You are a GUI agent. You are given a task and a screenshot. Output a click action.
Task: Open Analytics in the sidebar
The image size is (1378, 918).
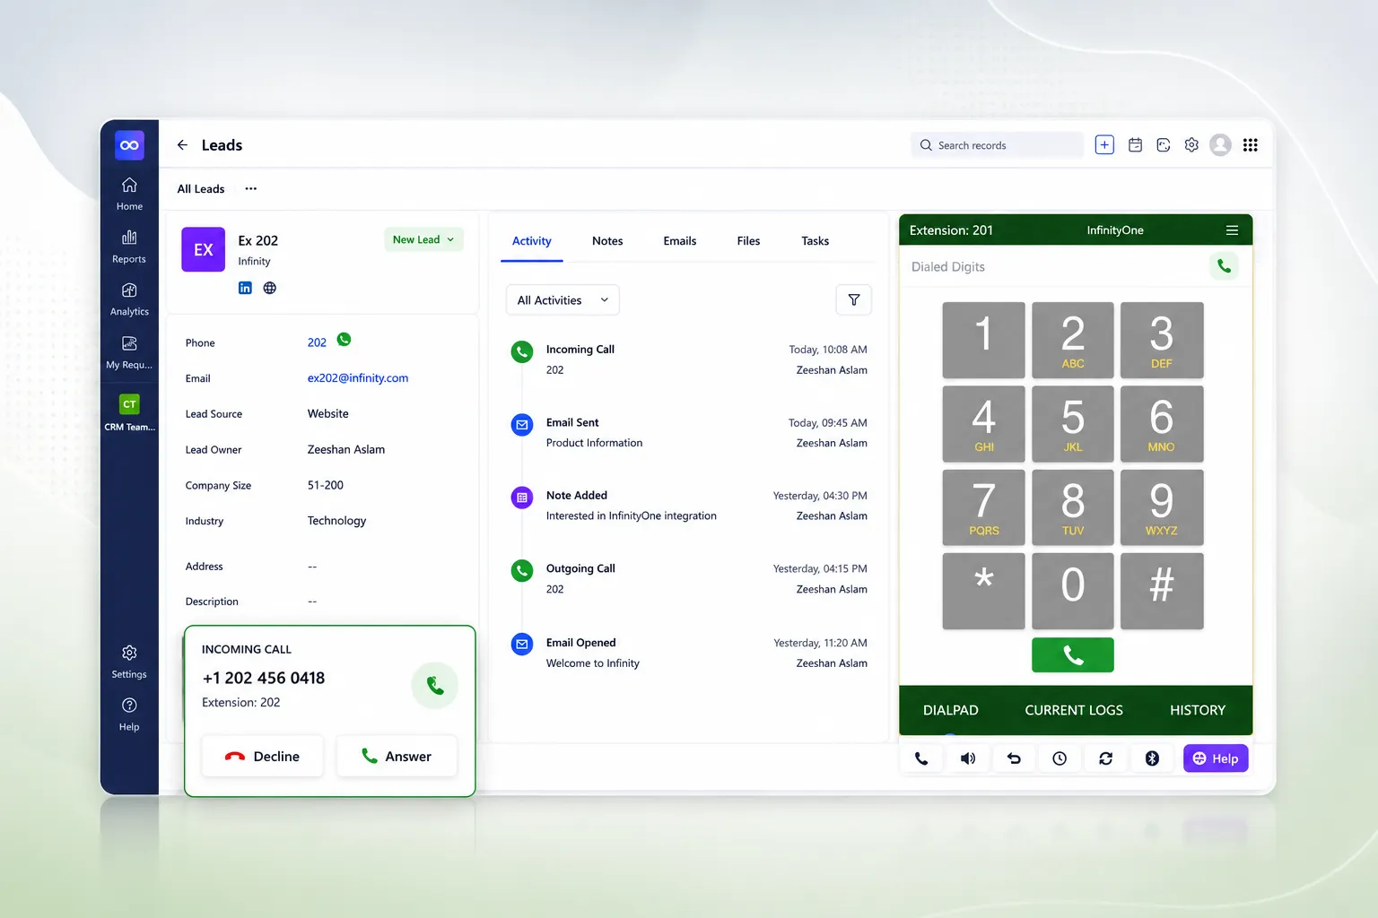[129, 299]
